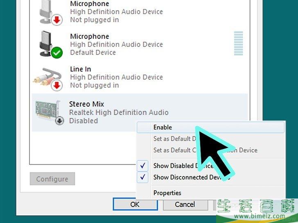Select the Stereo Mix sound card icon
Viewport: 298px width, 223px height.
(50, 112)
